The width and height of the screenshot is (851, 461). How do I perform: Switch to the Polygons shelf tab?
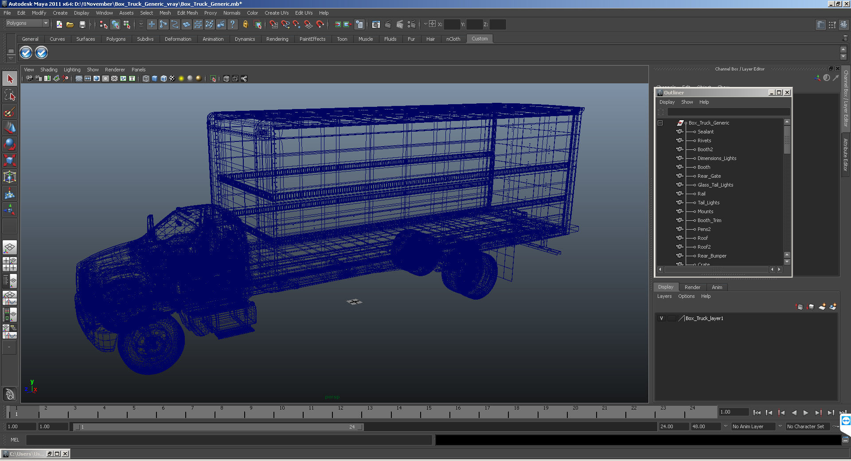[116, 39]
